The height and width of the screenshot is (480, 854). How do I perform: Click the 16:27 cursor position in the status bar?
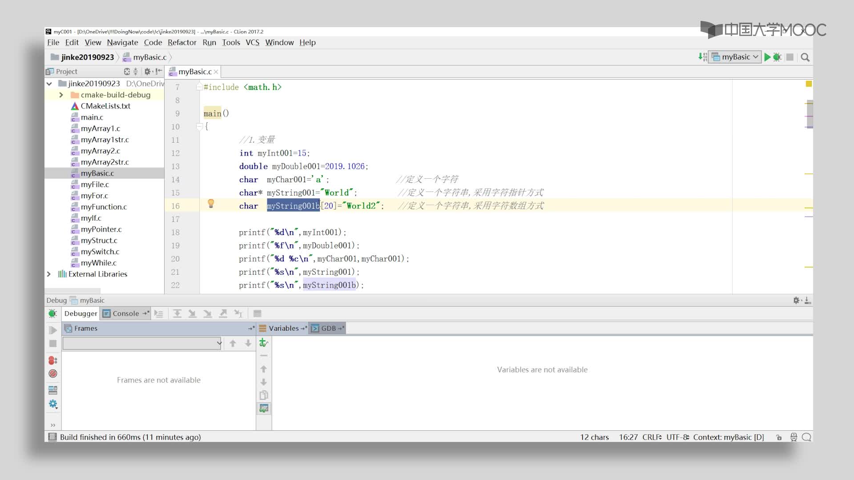click(x=628, y=437)
